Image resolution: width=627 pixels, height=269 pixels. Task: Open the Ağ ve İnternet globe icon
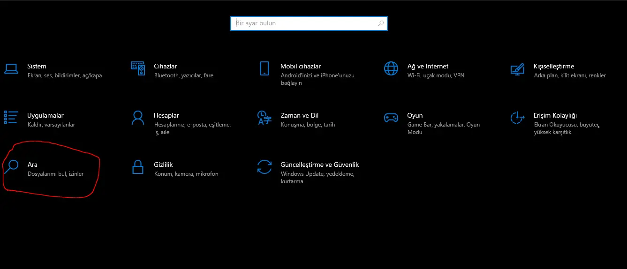click(391, 68)
